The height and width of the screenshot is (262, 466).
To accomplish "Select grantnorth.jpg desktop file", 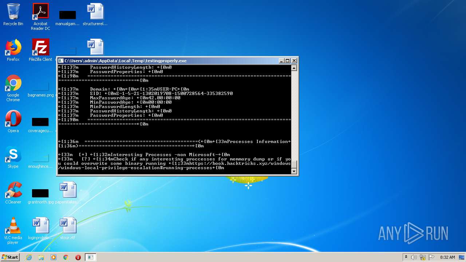I will [x=40, y=196].
